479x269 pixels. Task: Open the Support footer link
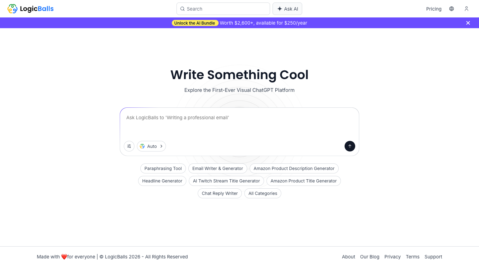click(433, 257)
